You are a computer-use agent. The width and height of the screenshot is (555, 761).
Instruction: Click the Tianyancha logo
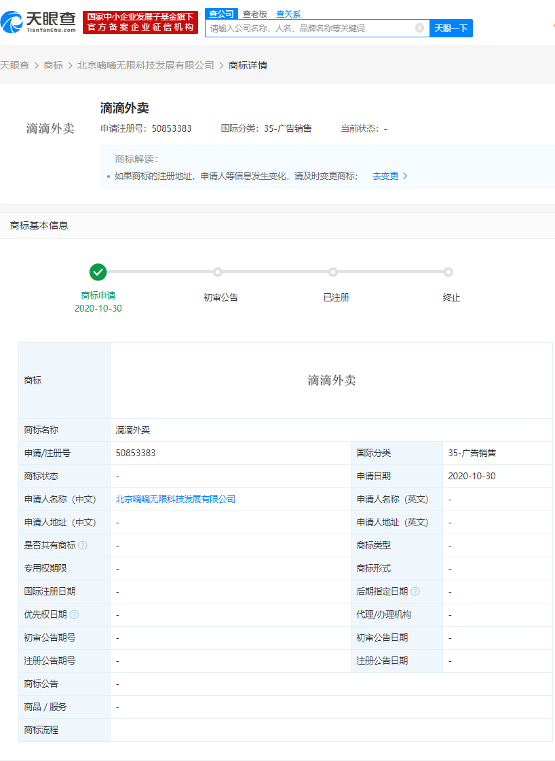tap(39, 22)
